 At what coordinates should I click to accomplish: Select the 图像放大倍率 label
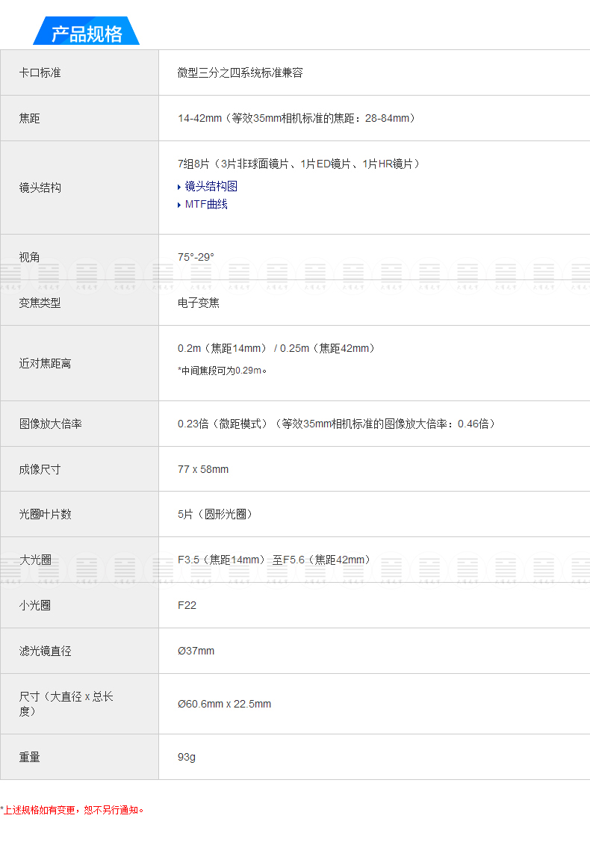pos(51,424)
